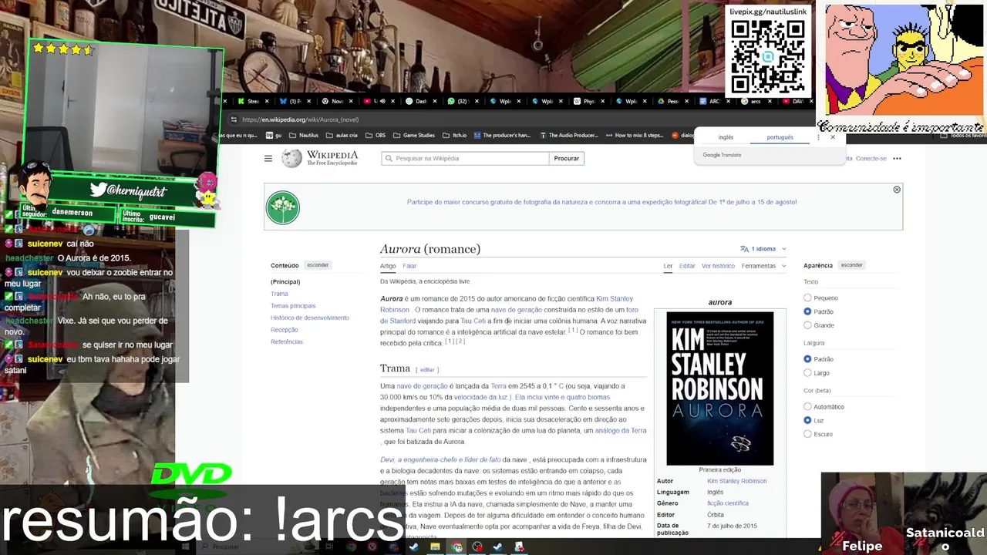Open the three-dot personal tools menu on Wikipedia
Viewport: 987px width, 555px height.
click(x=897, y=159)
